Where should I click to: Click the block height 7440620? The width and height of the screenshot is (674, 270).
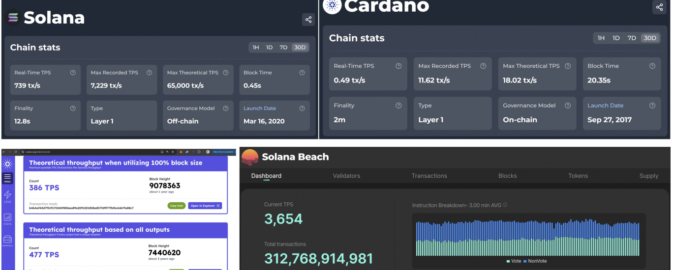pyautogui.click(x=164, y=253)
